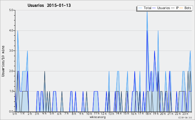
Task: Click the 'Total' legend entry
Action: (145, 8)
